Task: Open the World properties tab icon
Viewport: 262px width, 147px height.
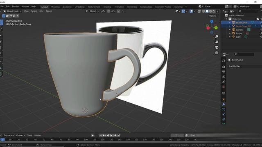Action: [x=224, y=87]
